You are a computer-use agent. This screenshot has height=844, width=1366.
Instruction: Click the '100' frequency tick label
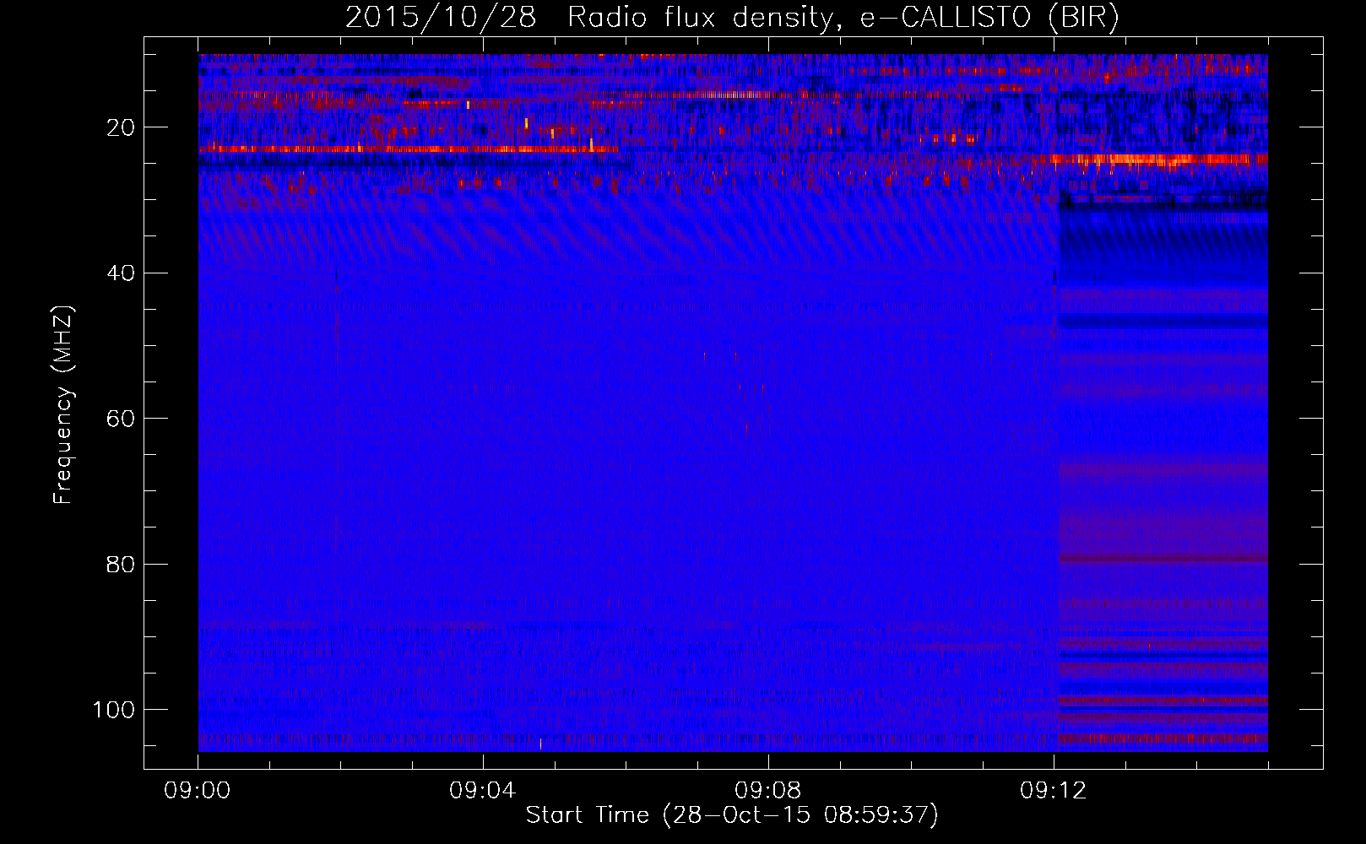click(x=114, y=709)
